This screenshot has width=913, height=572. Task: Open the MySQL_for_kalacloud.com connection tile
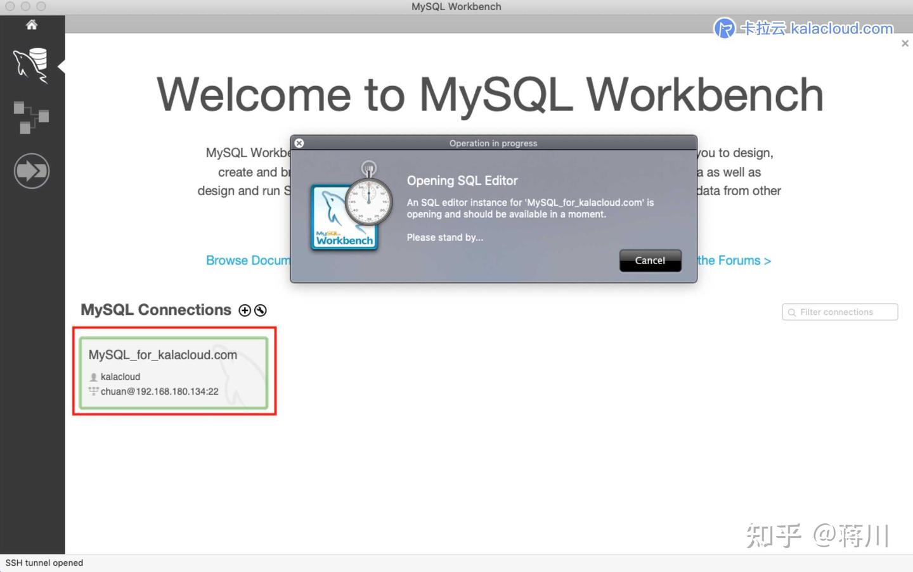(x=174, y=372)
